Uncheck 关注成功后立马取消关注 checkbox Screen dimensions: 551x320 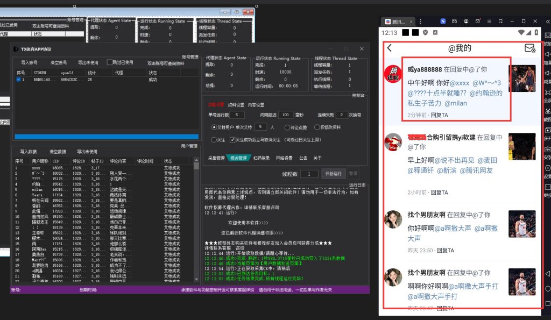(x=232, y=140)
